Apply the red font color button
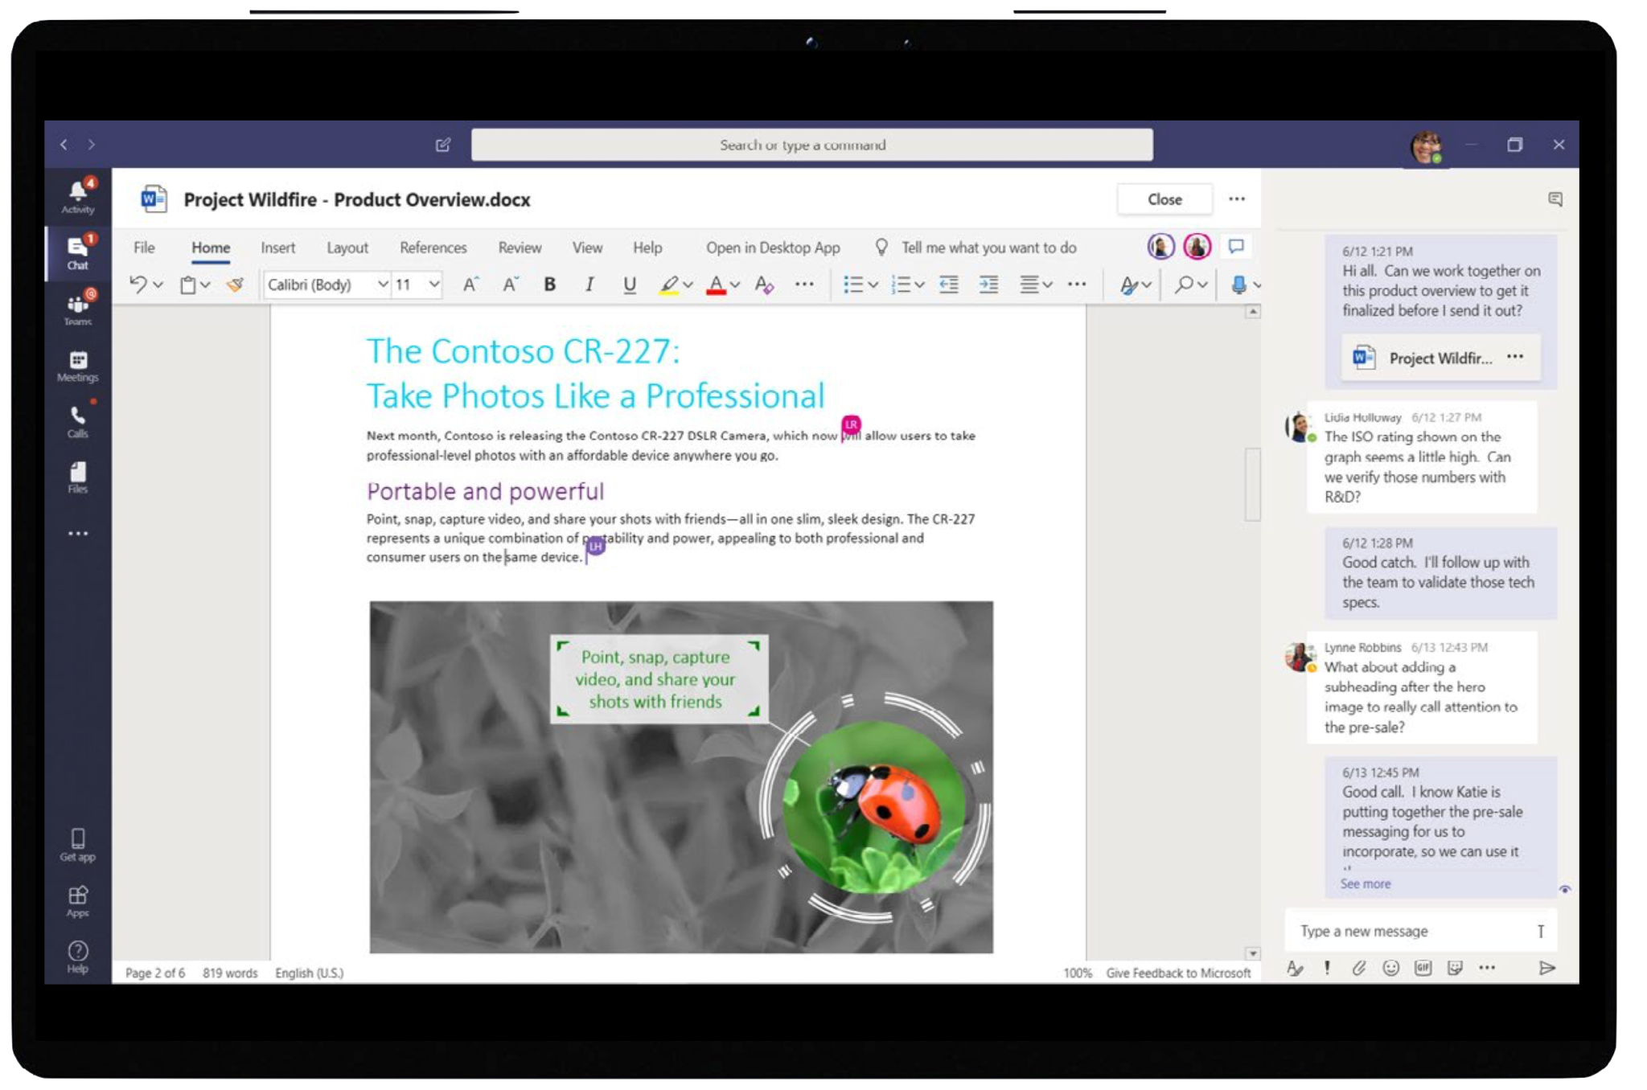The image size is (1647, 1090). 716,285
